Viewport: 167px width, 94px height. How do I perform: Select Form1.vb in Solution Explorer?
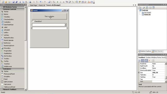(x=147, y=15)
